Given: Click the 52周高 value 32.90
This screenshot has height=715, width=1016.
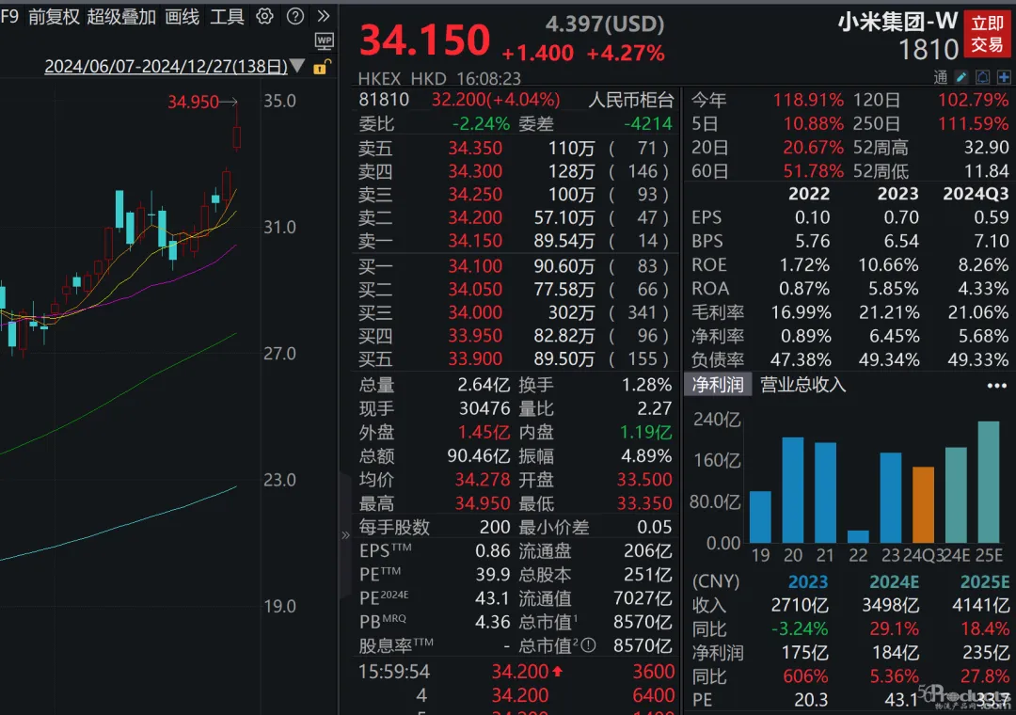Looking at the screenshot, I should (x=986, y=147).
